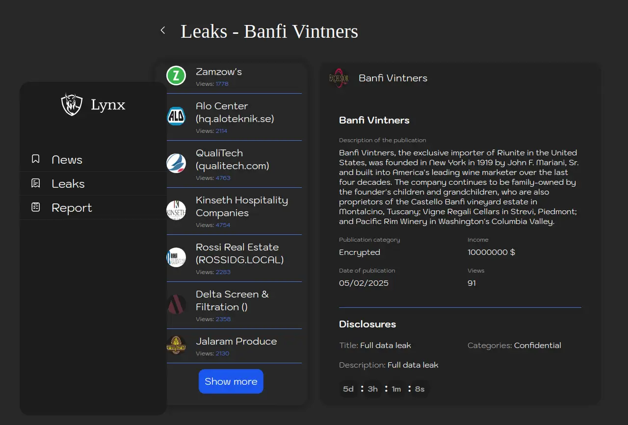Viewport: 628px width, 425px height.
Task: Click the Kinseth Hospitality logo icon
Action: click(176, 210)
